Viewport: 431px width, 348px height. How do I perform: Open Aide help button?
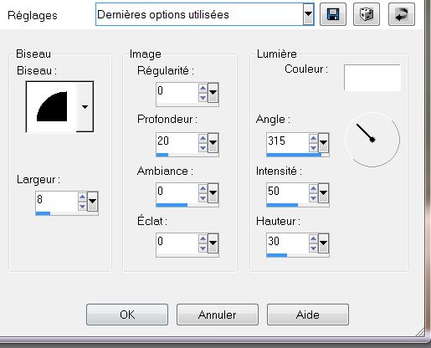[308, 315]
